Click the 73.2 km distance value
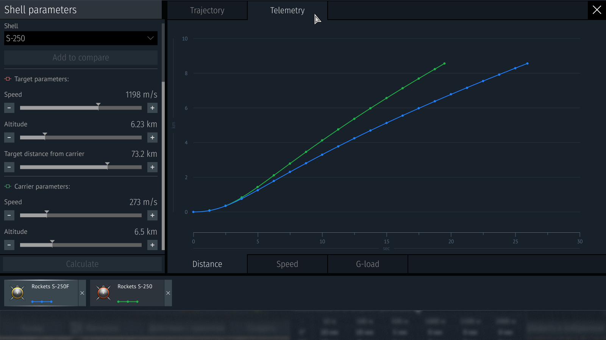This screenshot has width=606, height=340. [144, 154]
